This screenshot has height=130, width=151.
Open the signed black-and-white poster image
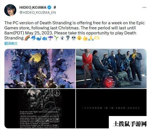coord(40,108)
